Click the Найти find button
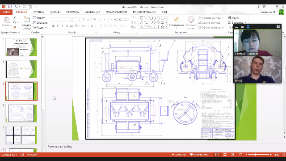286x161 pixels. [x=234, y=18]
